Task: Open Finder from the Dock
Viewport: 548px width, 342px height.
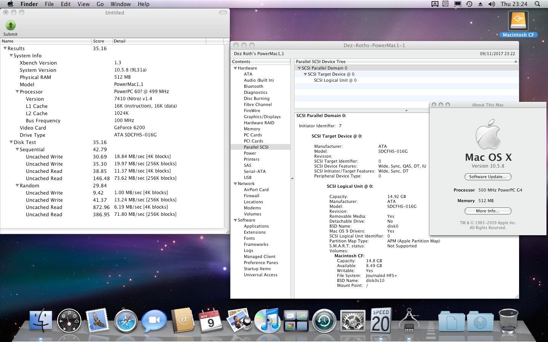Action: 41,321
